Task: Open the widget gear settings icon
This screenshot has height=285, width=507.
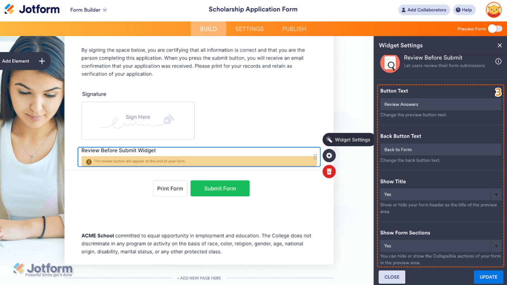Action: click(329, 156)
